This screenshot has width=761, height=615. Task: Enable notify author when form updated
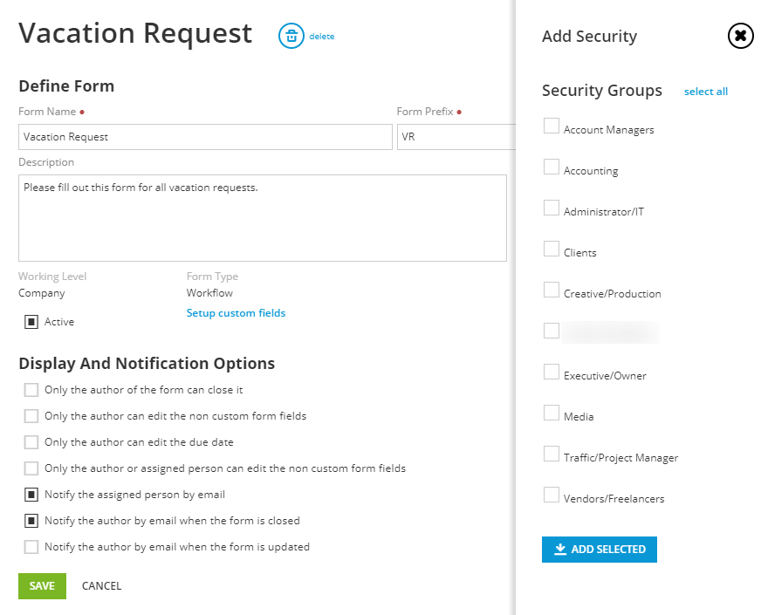[x=31, y=547]
